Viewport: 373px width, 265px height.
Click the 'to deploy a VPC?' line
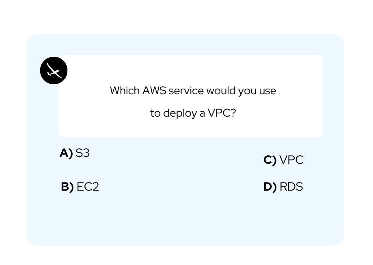tap(193, 113)
